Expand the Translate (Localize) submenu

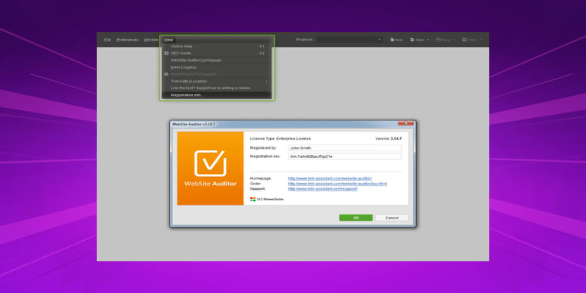tap(217, 81)
